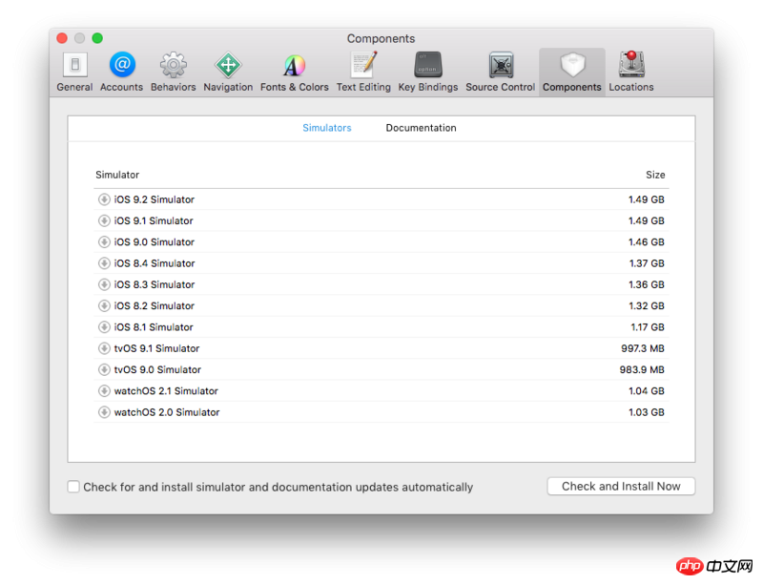Select the Components preferences pane
This screenshot has width=763, height=585.
click(x=572, y=73)
